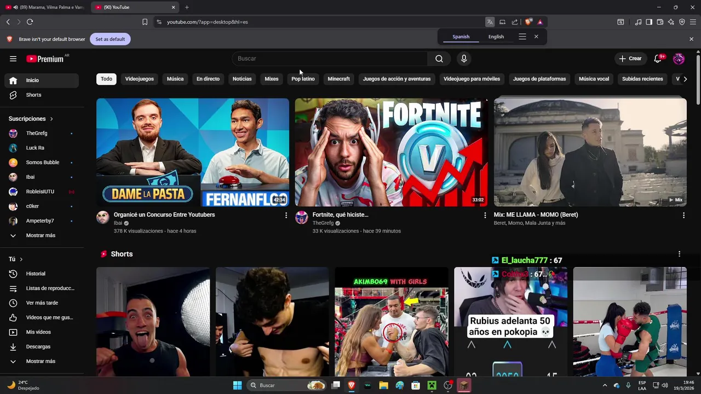Open Videos que me gustan
Image resolution: width=701 pixels, height=394 pixels.
(42, 317)
